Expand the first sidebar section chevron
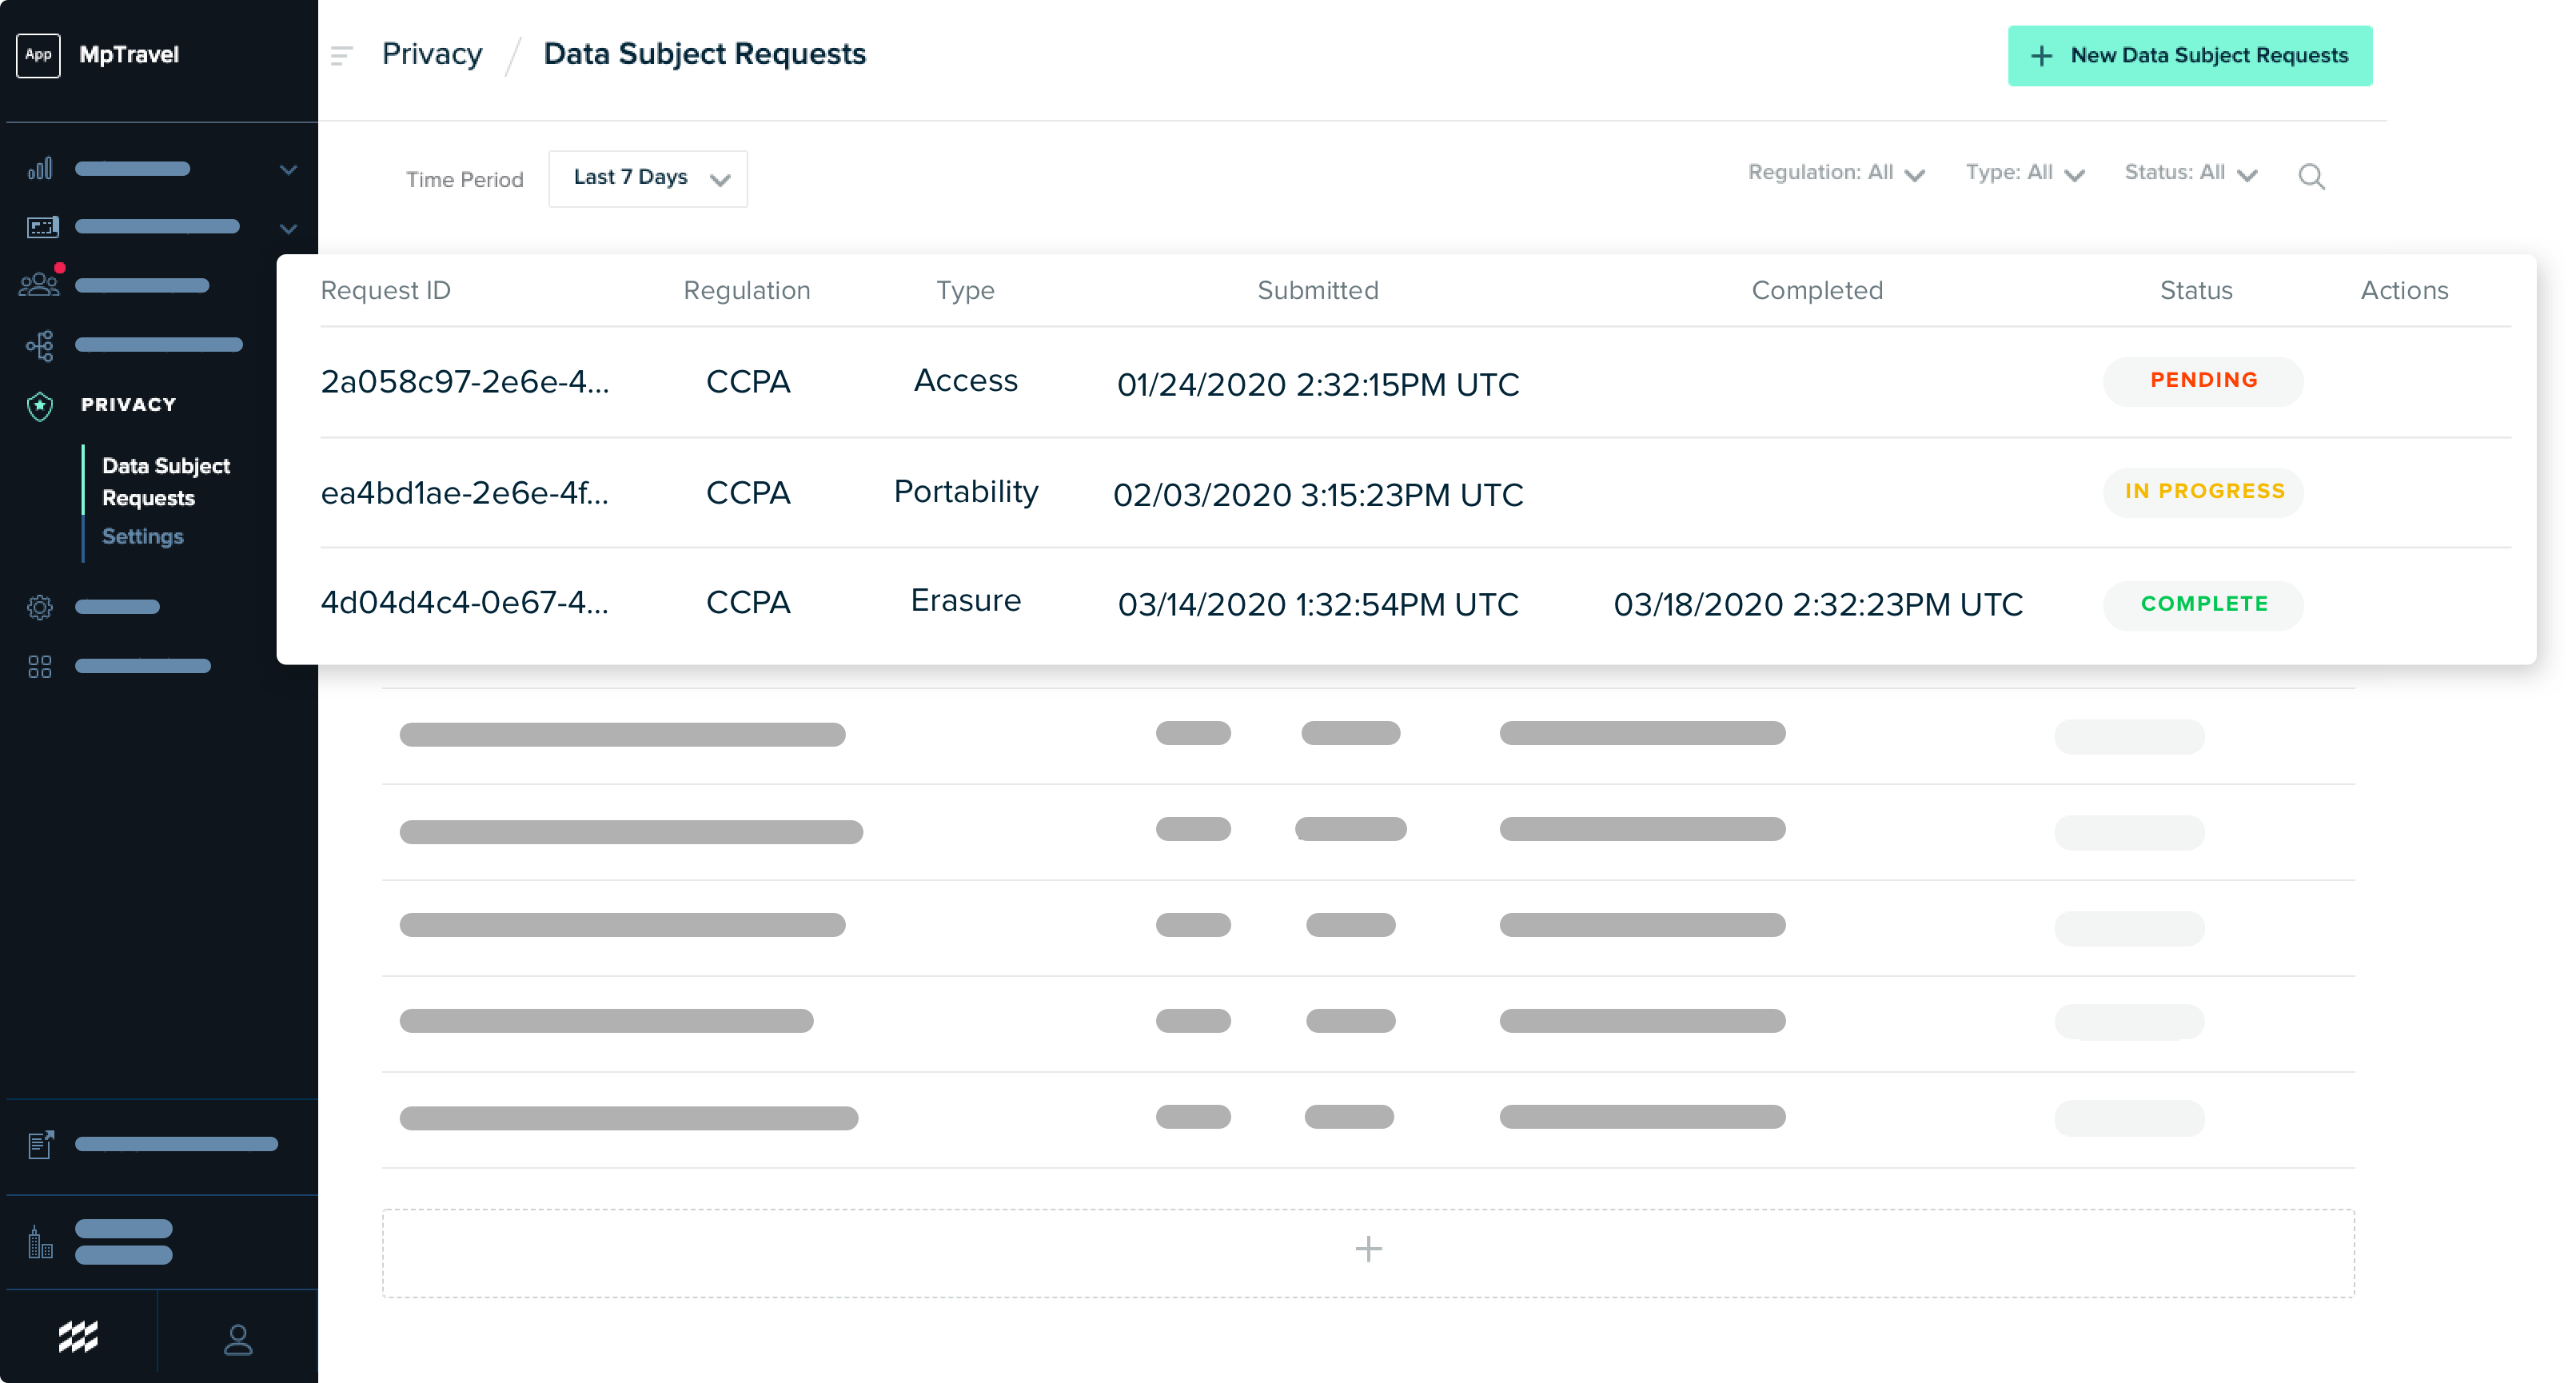Screen dimensions: 2568x1383 pyautogui.click(x=288, y=169)
